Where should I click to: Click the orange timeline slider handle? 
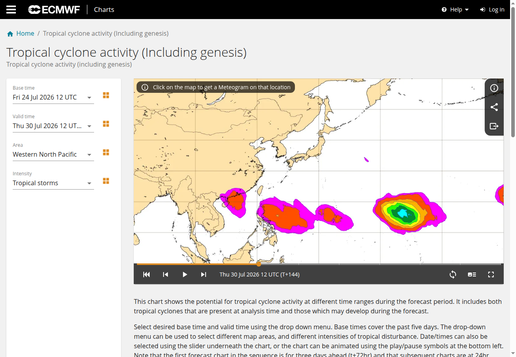point(259,264)
